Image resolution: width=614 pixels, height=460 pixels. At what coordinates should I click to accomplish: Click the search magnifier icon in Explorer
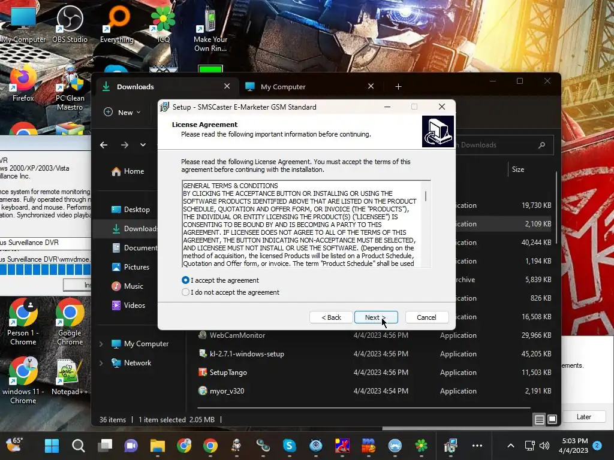point(542,145)
